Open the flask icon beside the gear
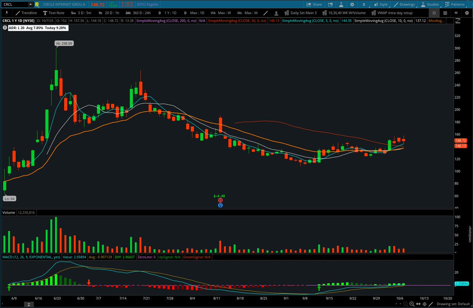The height and width of the screenshot is (308, 473). pyautogui.click(x=341, y=4)
